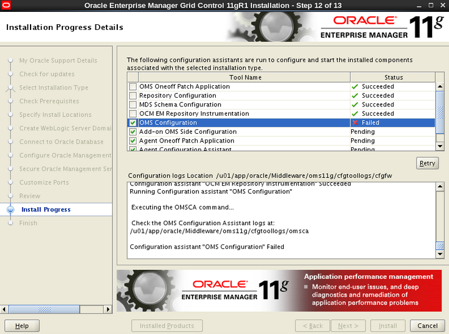Screen dimensions: 449x334
Task: Select the Select Installation Type step
Action: tap(54, 88)
